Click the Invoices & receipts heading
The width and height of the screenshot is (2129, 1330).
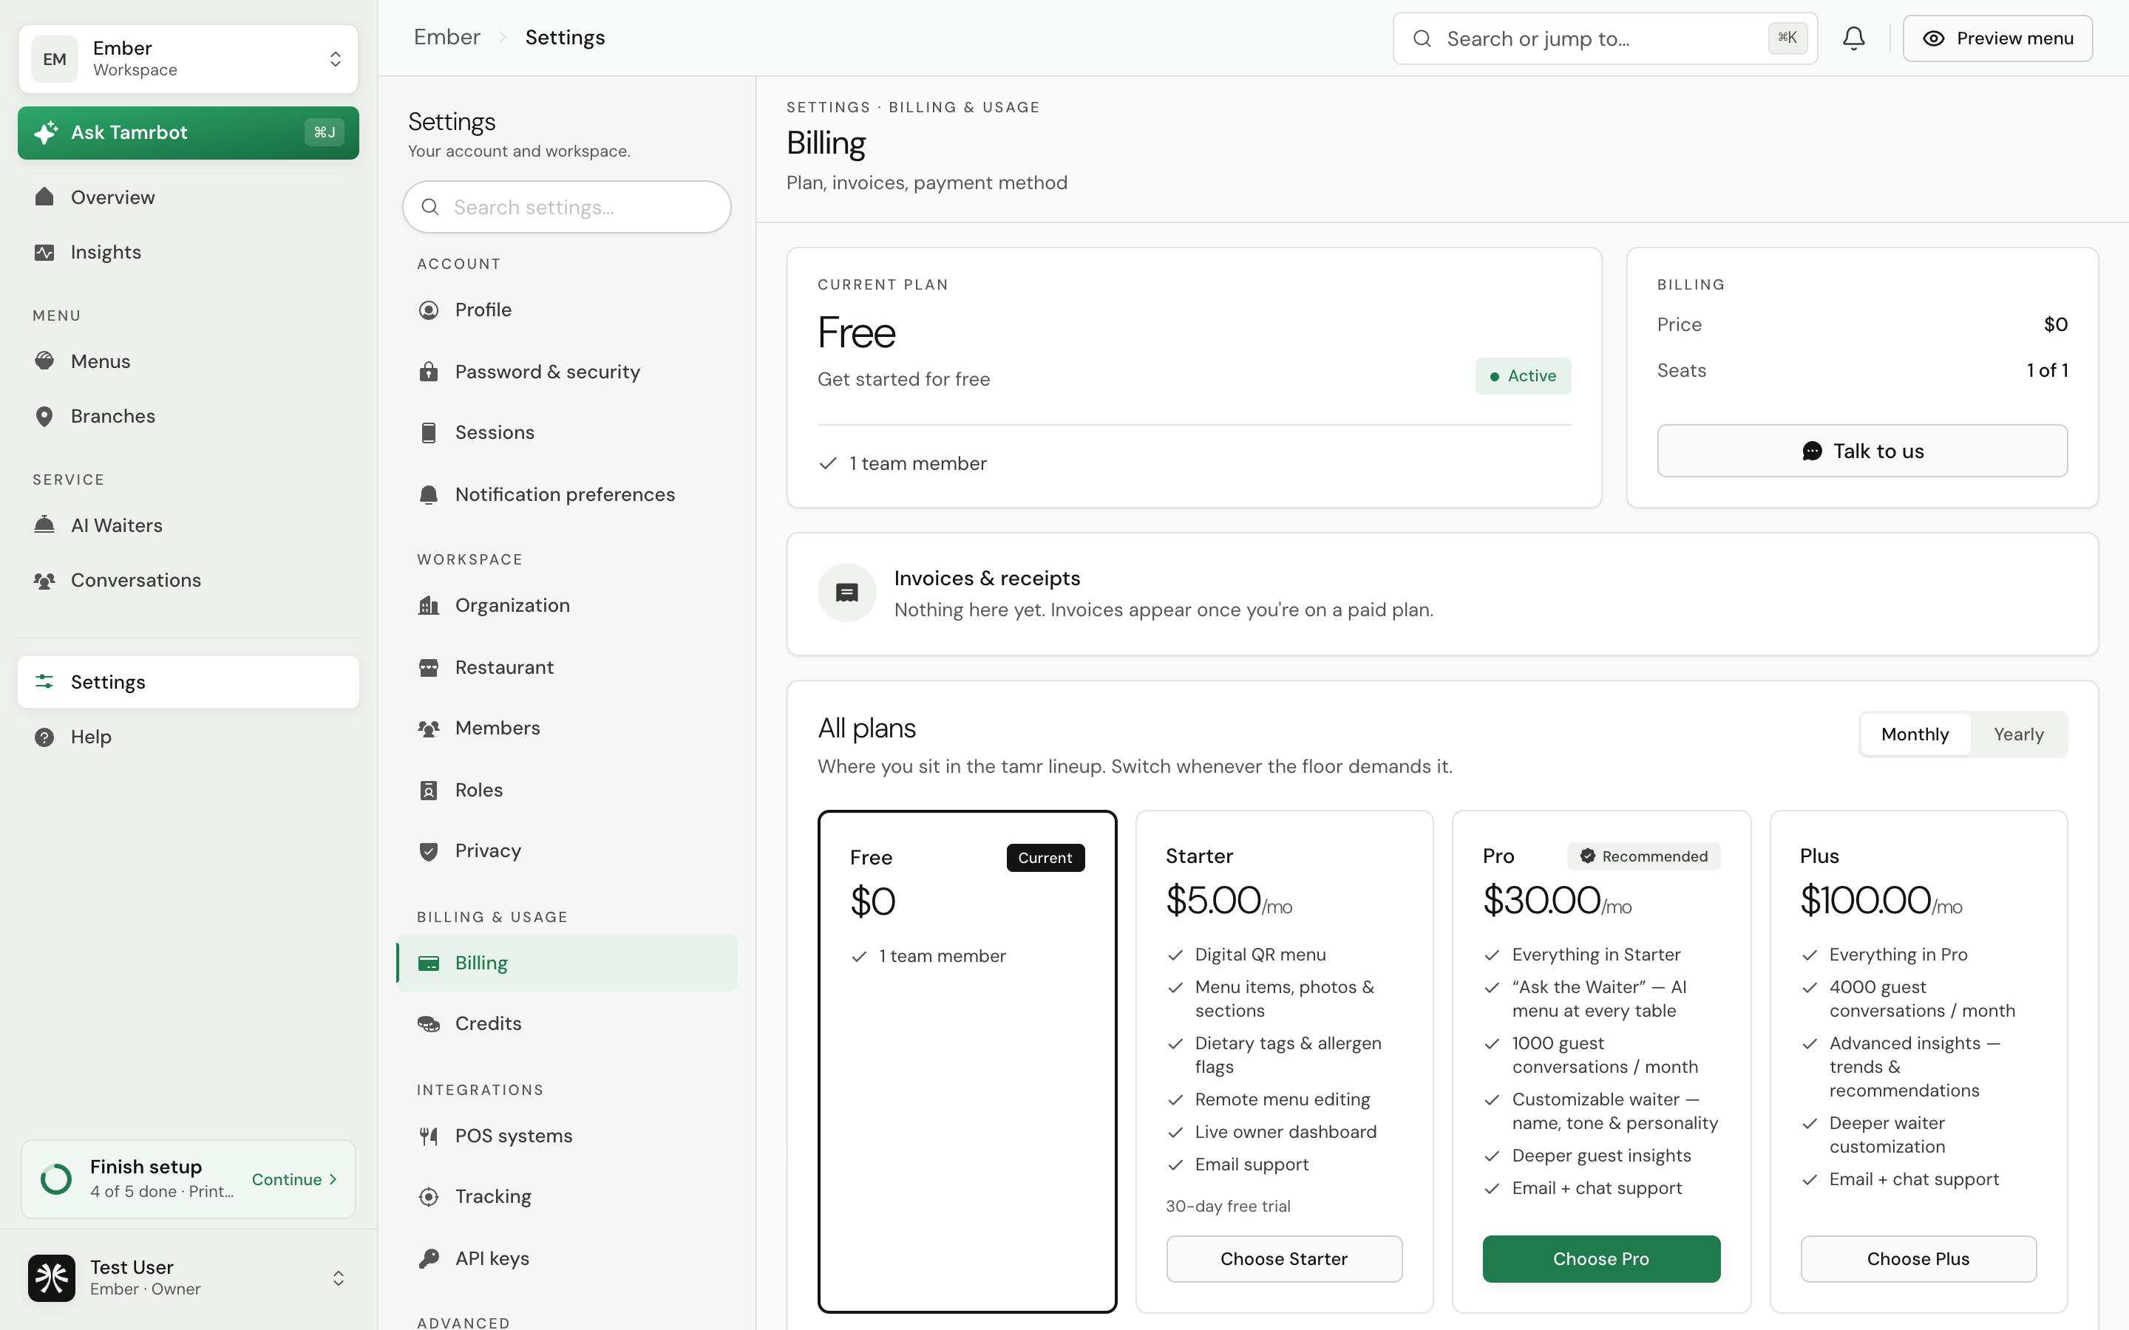[987, 578]
